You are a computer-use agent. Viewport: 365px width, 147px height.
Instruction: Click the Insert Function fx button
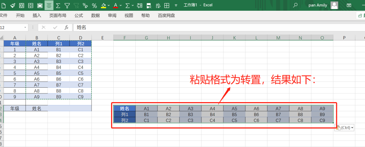[x=66, y=27]
